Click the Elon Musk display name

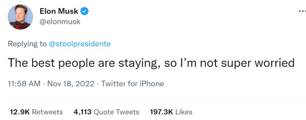[59, 11]
